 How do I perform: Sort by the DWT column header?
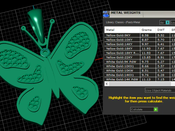(x=163, y=30)
